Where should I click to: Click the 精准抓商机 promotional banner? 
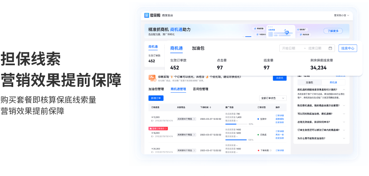[247, 31]
